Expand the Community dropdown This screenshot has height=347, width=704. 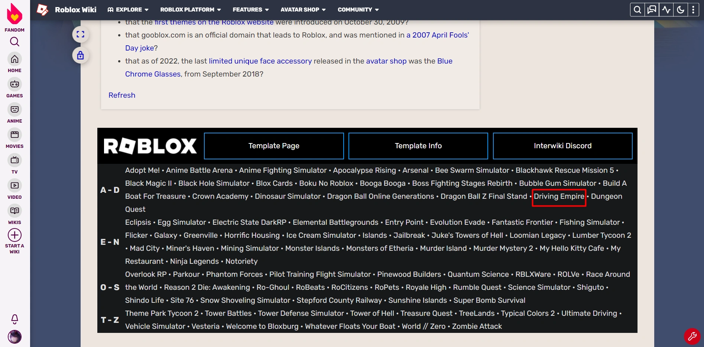358,10
